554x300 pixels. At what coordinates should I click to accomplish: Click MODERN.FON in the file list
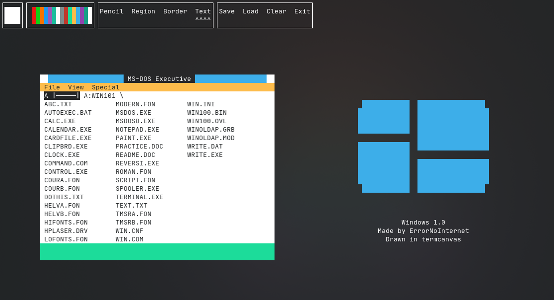136,104
